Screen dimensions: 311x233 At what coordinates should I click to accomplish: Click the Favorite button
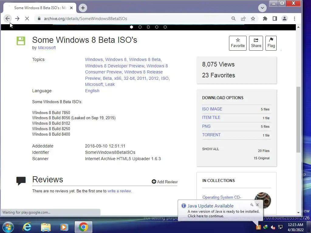[x=238, y=43]
